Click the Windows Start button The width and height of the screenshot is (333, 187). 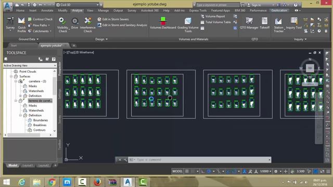coord(7,182)
